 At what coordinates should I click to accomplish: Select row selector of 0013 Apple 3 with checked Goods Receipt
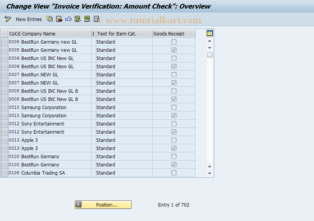pyautogui.click(x=5, y=148)
